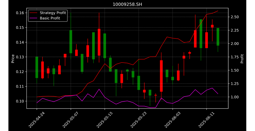Click the 0.15 price axis value
255x131 pixels.
tap(20, 28)
